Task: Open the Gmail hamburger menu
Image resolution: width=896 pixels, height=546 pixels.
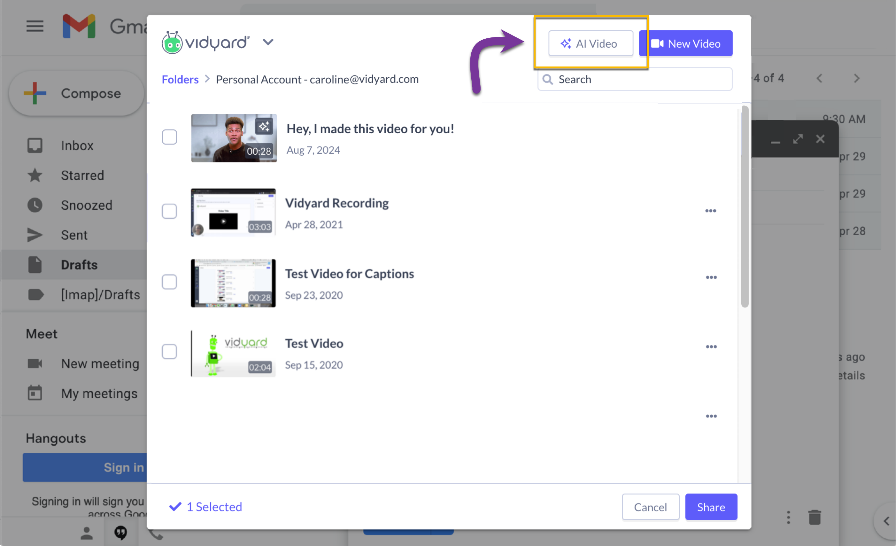Action: coord(35,26)
